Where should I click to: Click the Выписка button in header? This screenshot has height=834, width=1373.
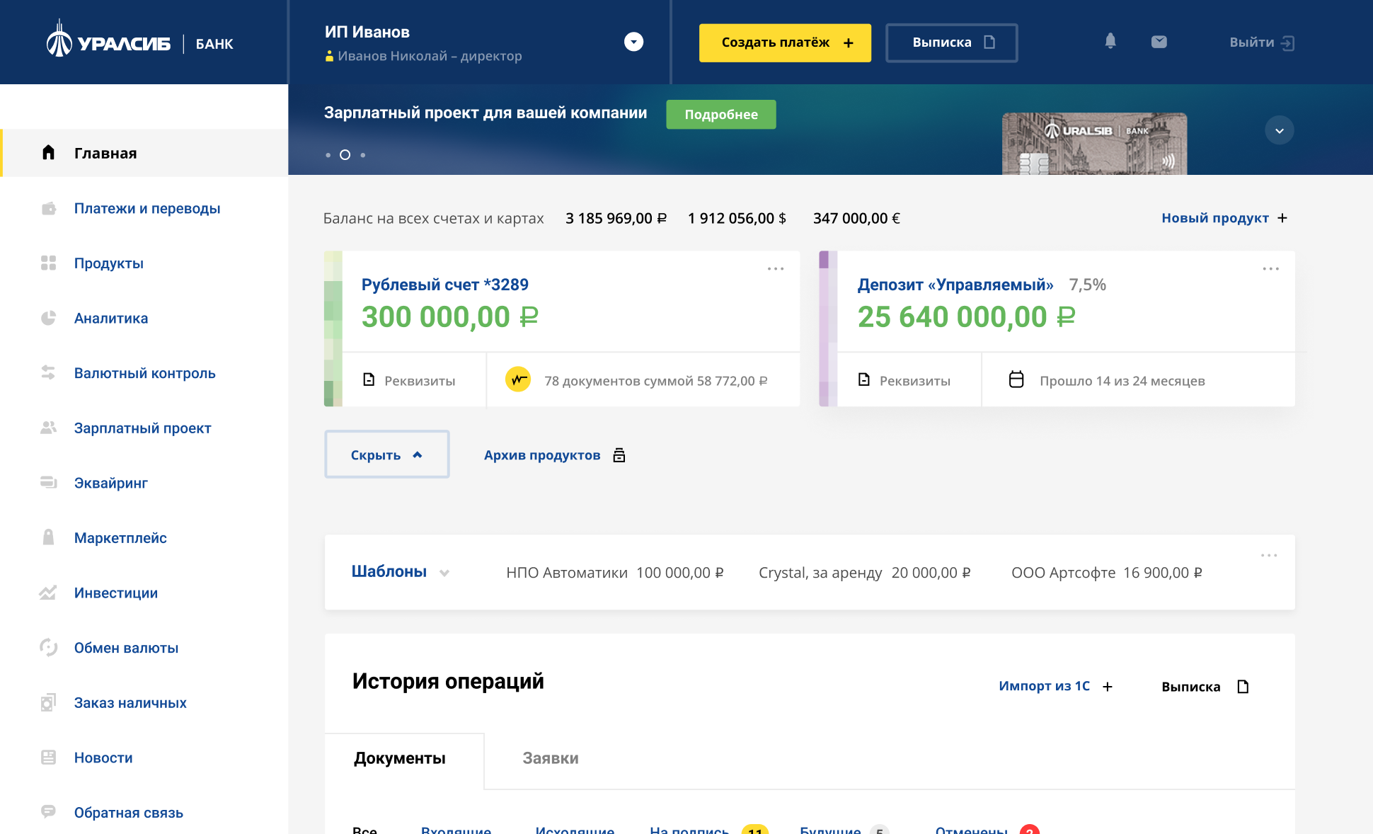point(951,42)
